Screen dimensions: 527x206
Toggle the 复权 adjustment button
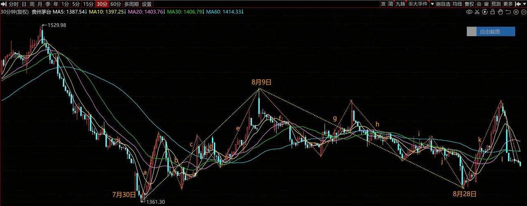469,4
